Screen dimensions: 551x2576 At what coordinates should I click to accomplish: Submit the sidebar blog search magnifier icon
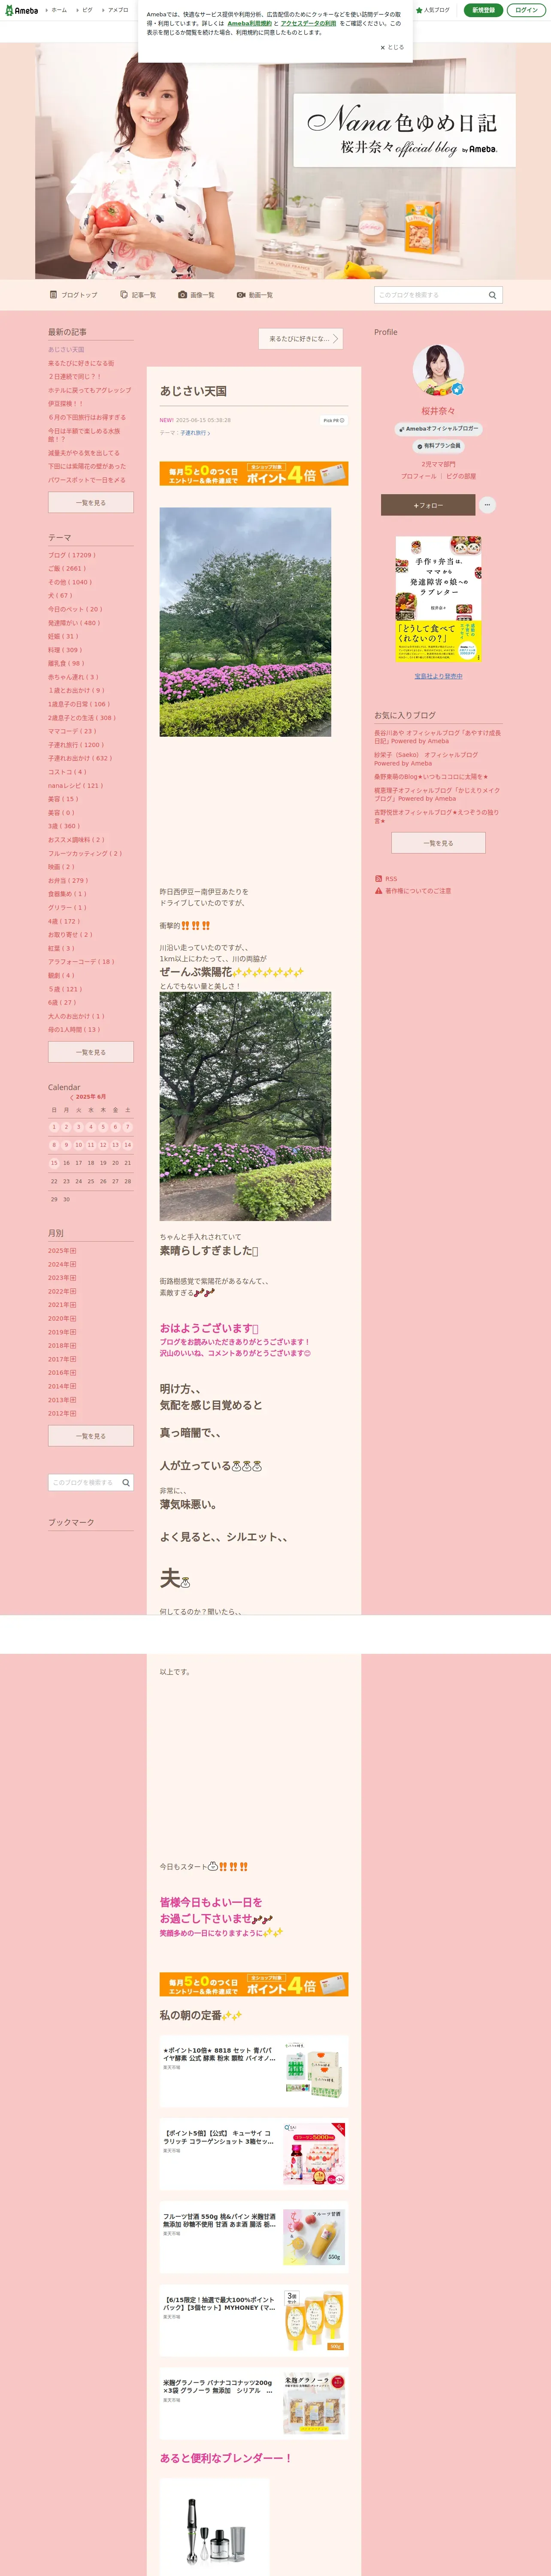pyautogui.click(x=126, y=1482)
